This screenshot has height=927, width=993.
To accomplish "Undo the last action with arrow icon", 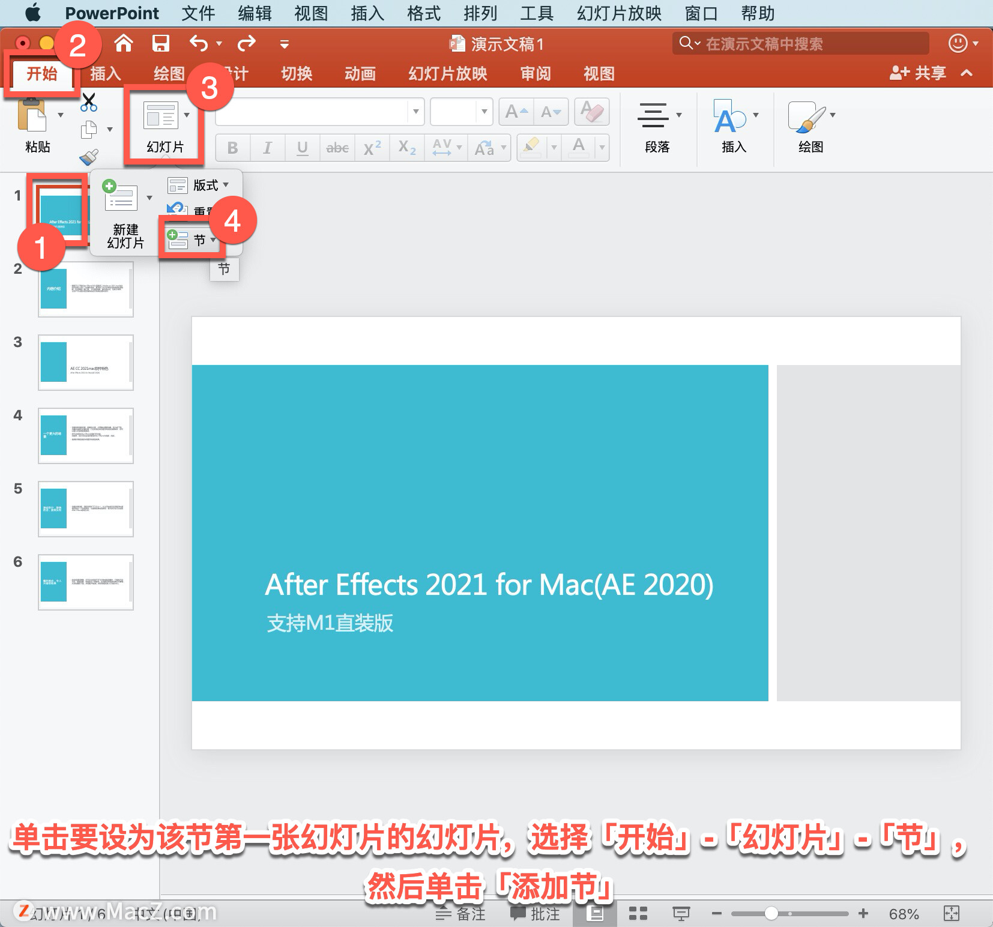I will click(199, 43).
